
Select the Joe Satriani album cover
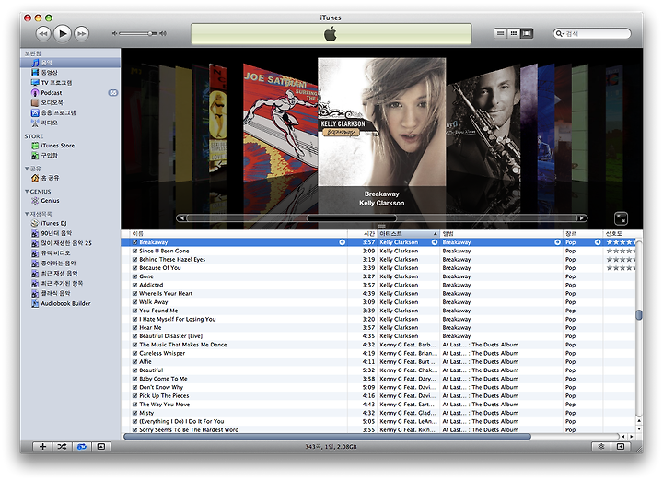(x=280, y=123)
